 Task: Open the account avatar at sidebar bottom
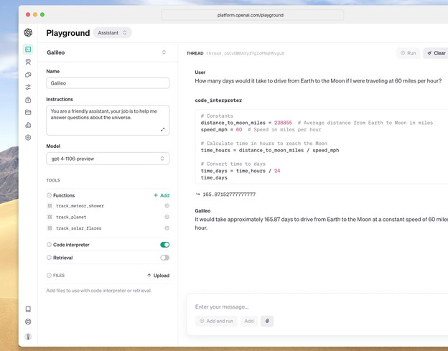(28, 337)
